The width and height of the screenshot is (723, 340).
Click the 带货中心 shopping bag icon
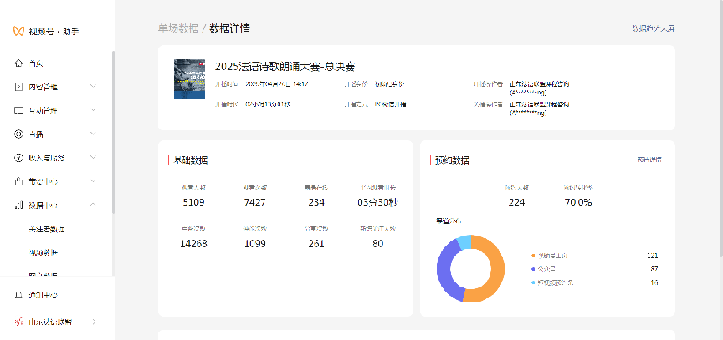[x=18, y=181]
